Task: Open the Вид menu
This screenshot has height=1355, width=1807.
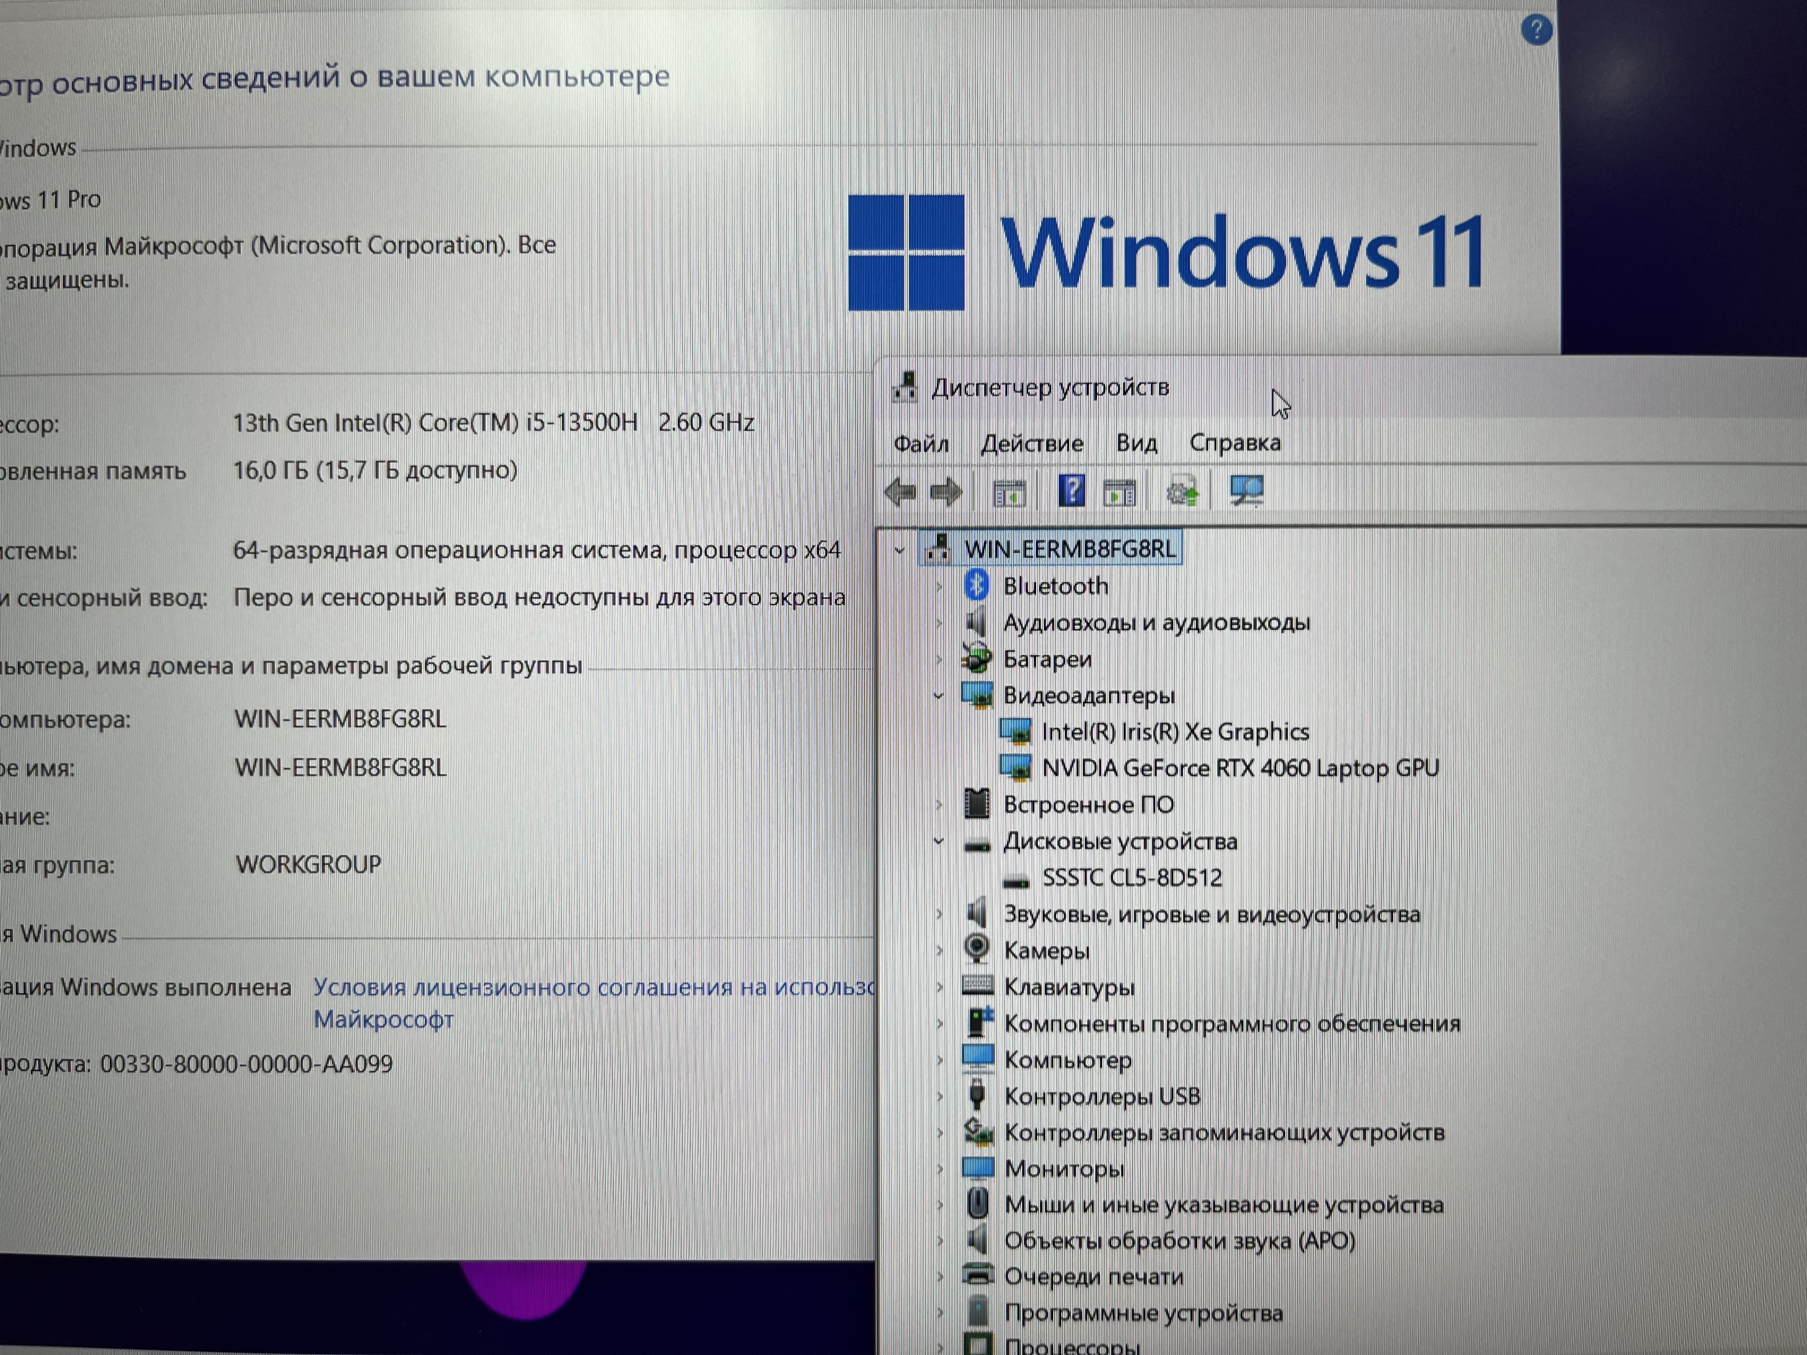Action: (x=1136, y=444)
